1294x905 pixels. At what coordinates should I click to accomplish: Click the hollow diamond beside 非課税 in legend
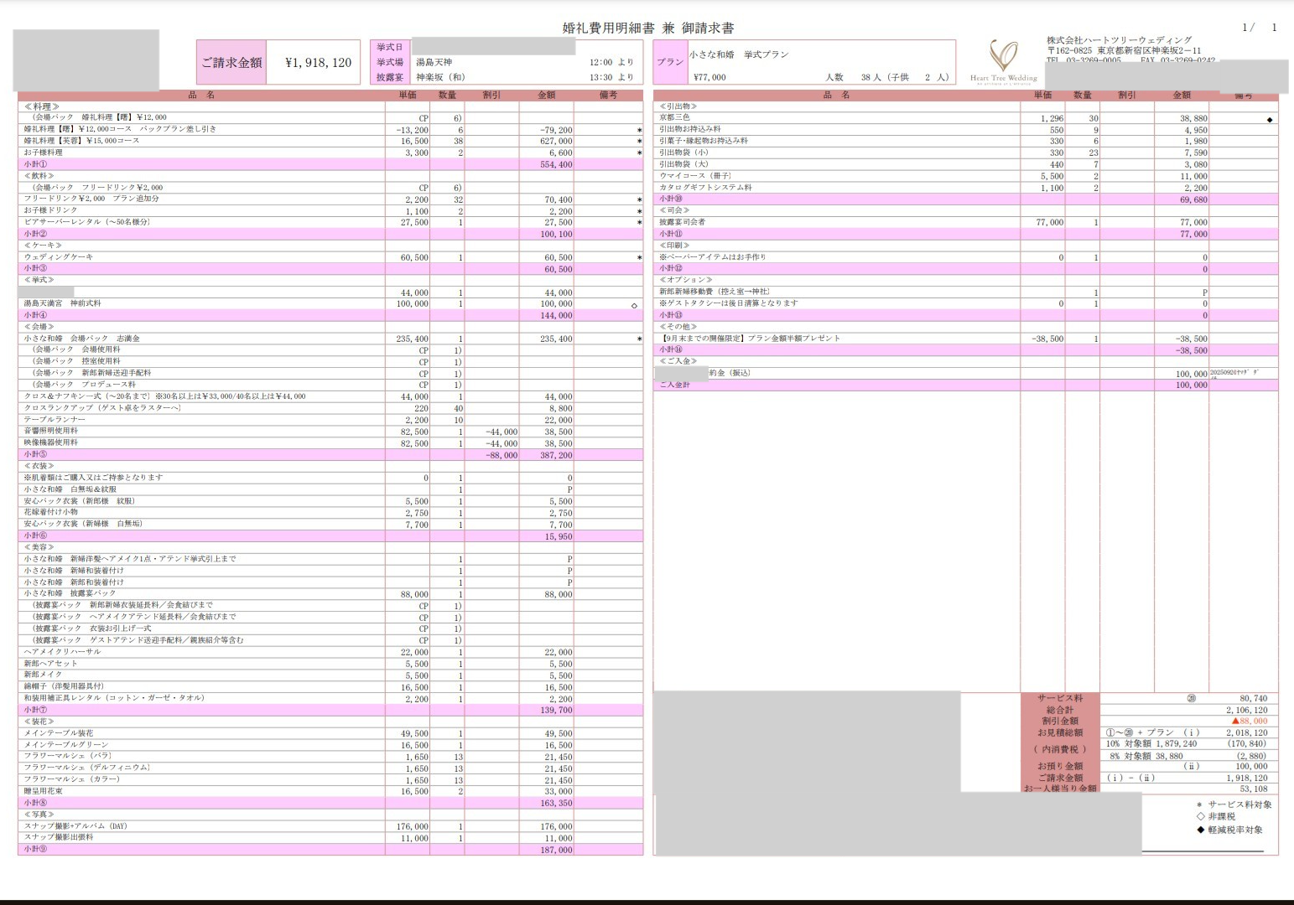click(1200, 817)
